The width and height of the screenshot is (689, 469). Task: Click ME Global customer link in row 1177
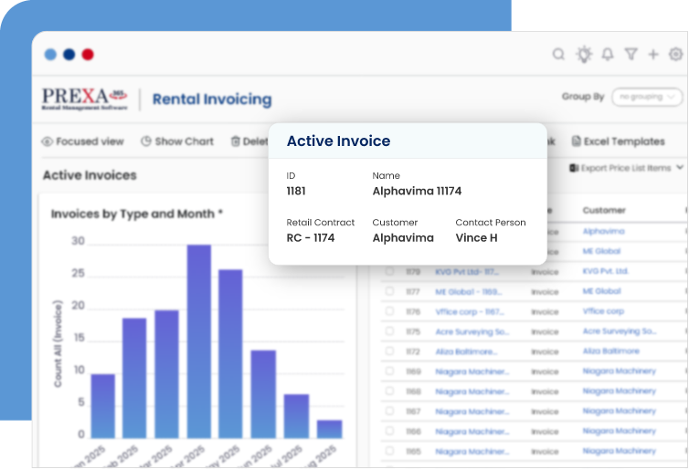click(x=601, y=291)
